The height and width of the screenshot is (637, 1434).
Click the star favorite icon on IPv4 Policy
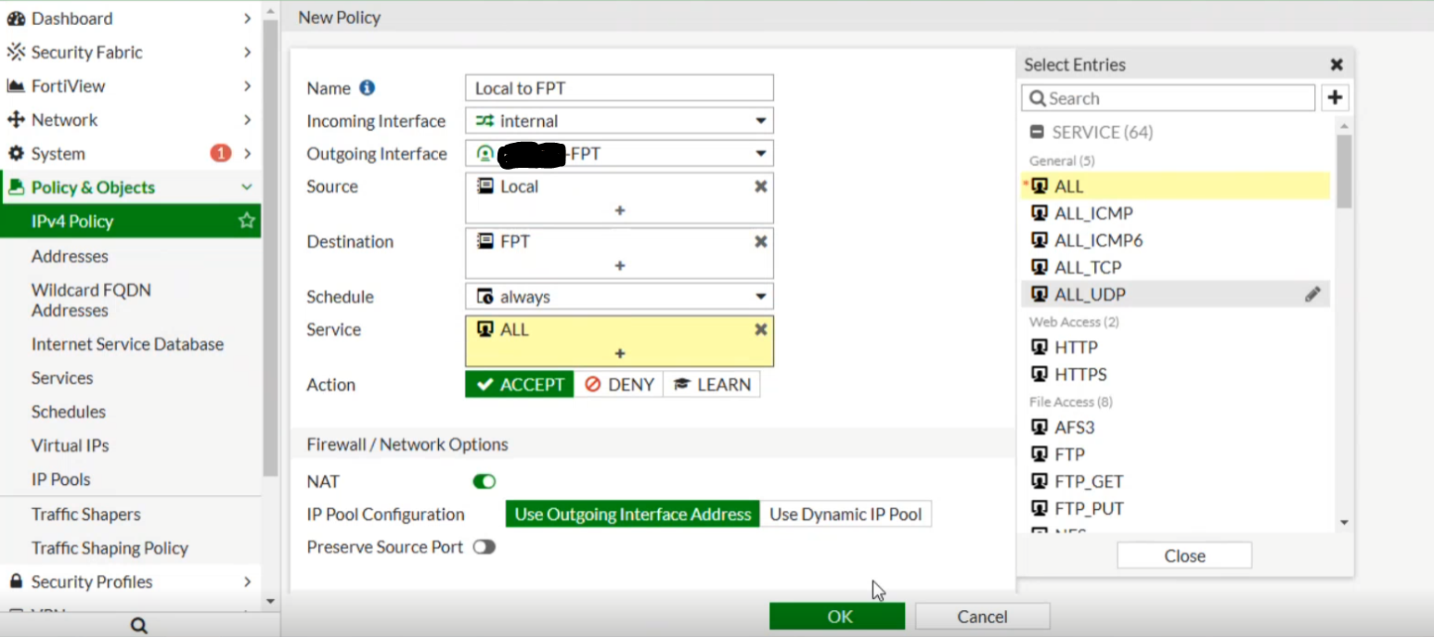click(x=246, y=221)
